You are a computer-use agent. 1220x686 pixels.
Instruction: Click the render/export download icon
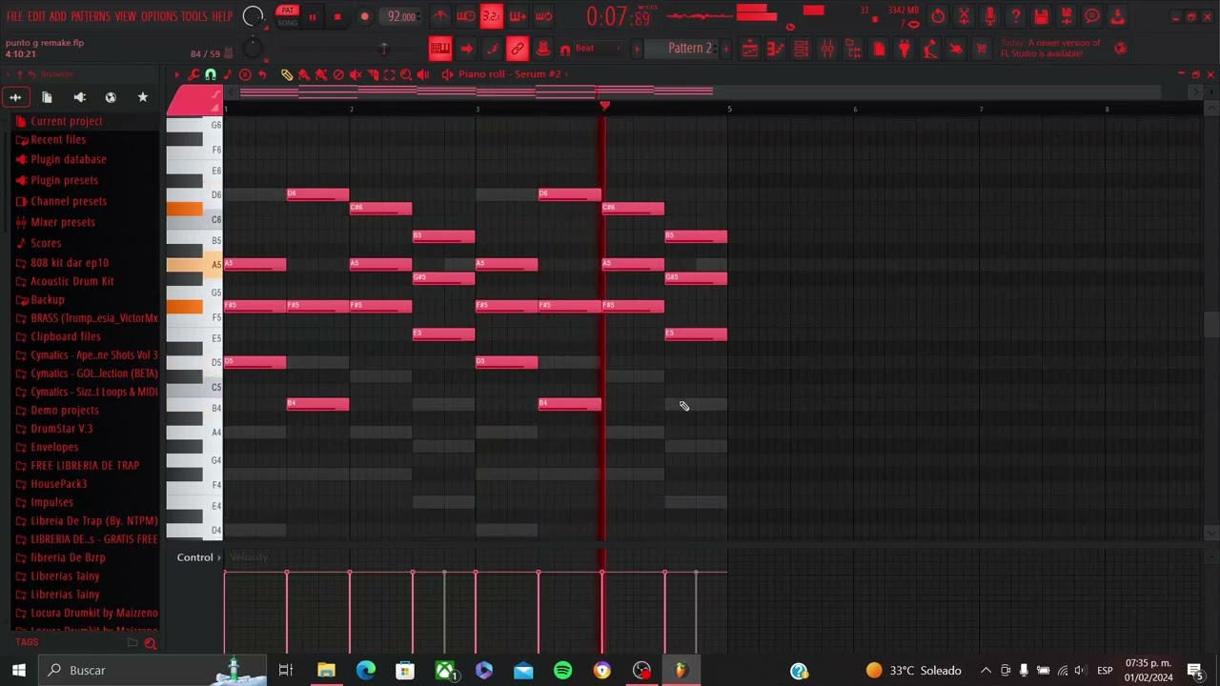pyautogui.click(x=1117, y=16)
